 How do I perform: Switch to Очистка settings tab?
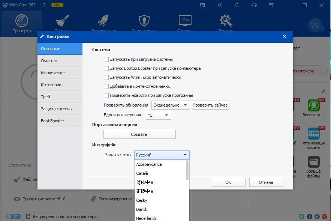60,61
